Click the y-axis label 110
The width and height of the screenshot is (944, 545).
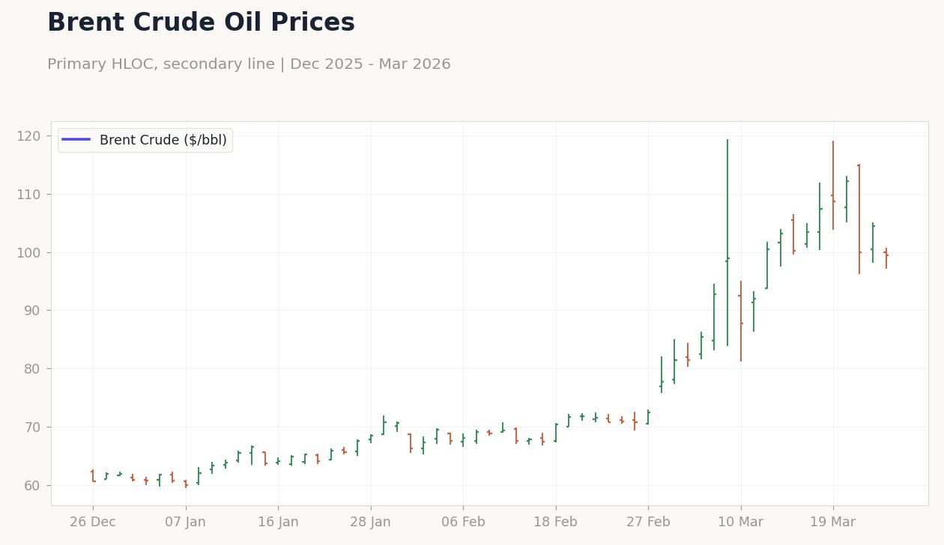[28, 195]
